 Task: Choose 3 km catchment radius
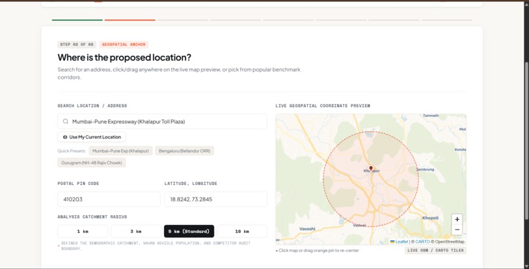(136, 231)
